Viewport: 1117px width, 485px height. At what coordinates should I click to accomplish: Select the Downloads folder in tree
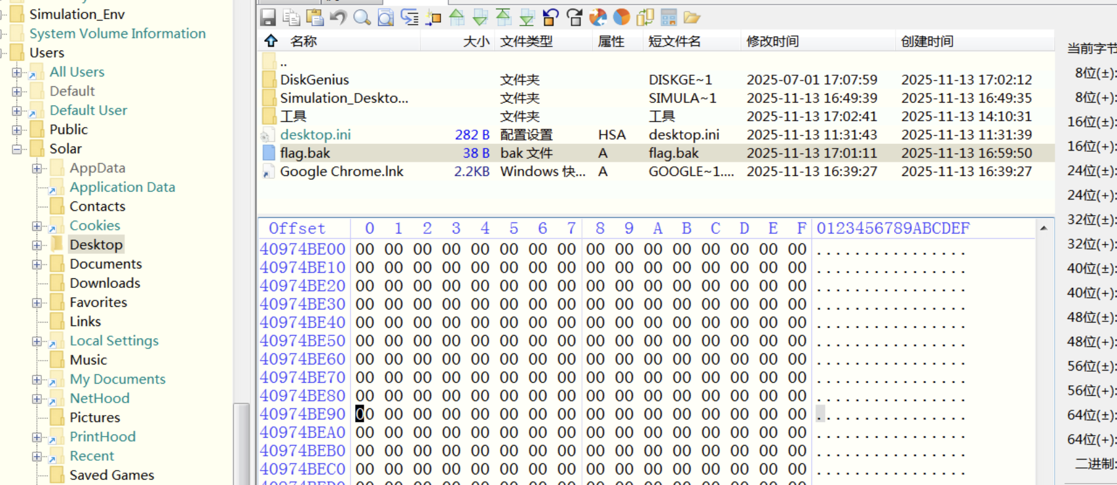pyautogui.click(x=105, y=283)
